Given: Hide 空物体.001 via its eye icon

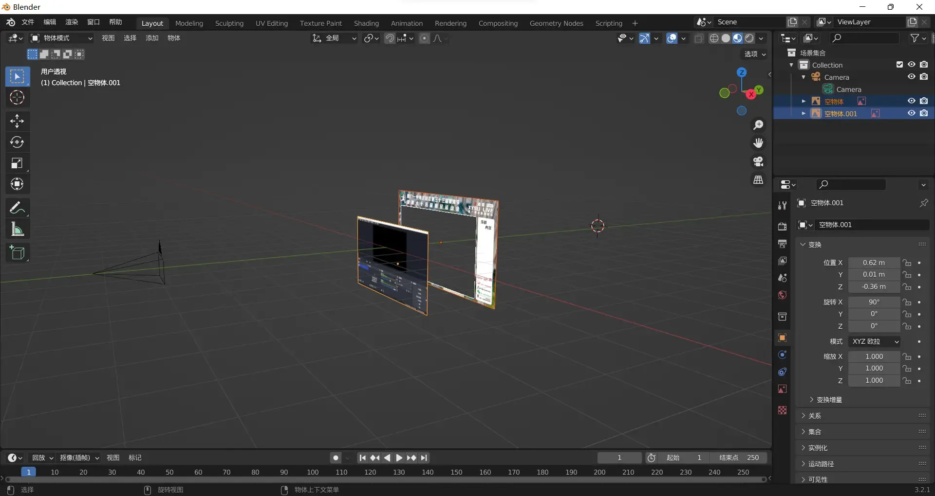Looking at the screenshot, I should 912,113.
